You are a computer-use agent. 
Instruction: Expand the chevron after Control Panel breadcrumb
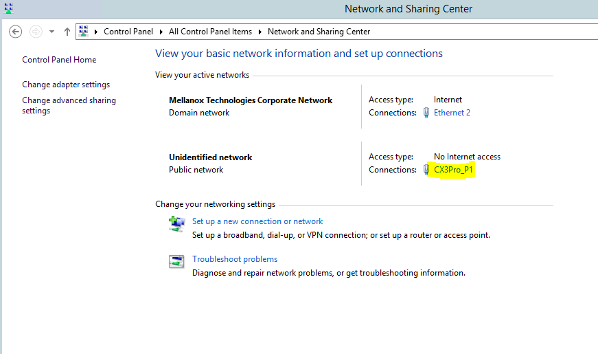tap(161, 32)
